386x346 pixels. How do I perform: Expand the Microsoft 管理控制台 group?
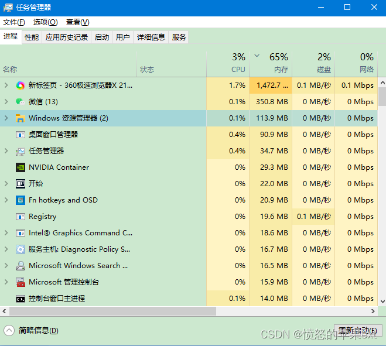click(x=6, y=282)
